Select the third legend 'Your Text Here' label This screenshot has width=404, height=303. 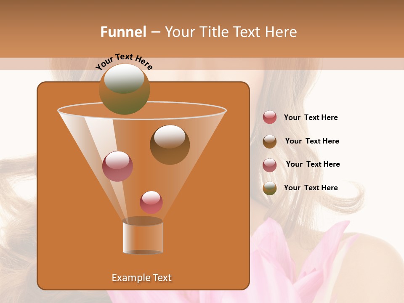click(313, 165)
